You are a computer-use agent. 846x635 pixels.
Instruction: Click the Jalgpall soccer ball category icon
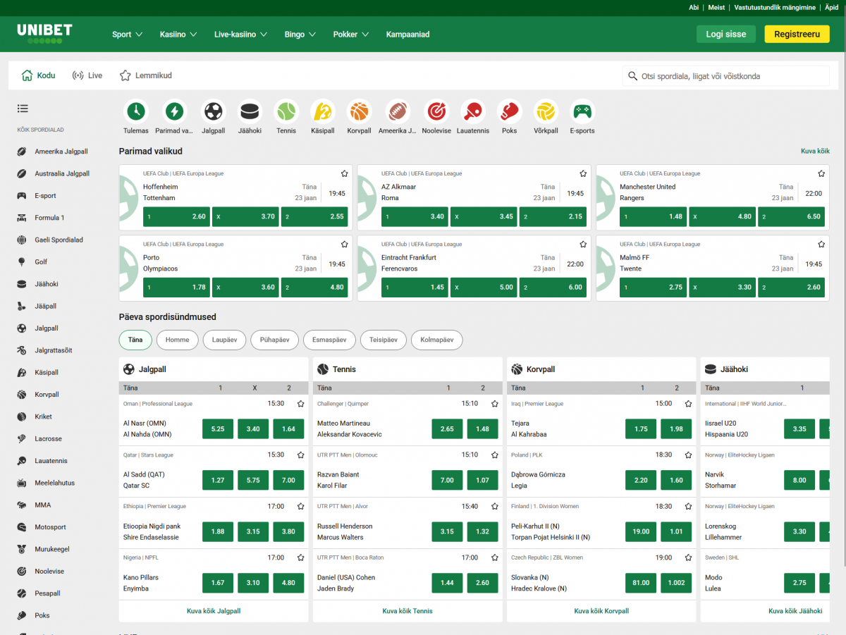[213, 111]
